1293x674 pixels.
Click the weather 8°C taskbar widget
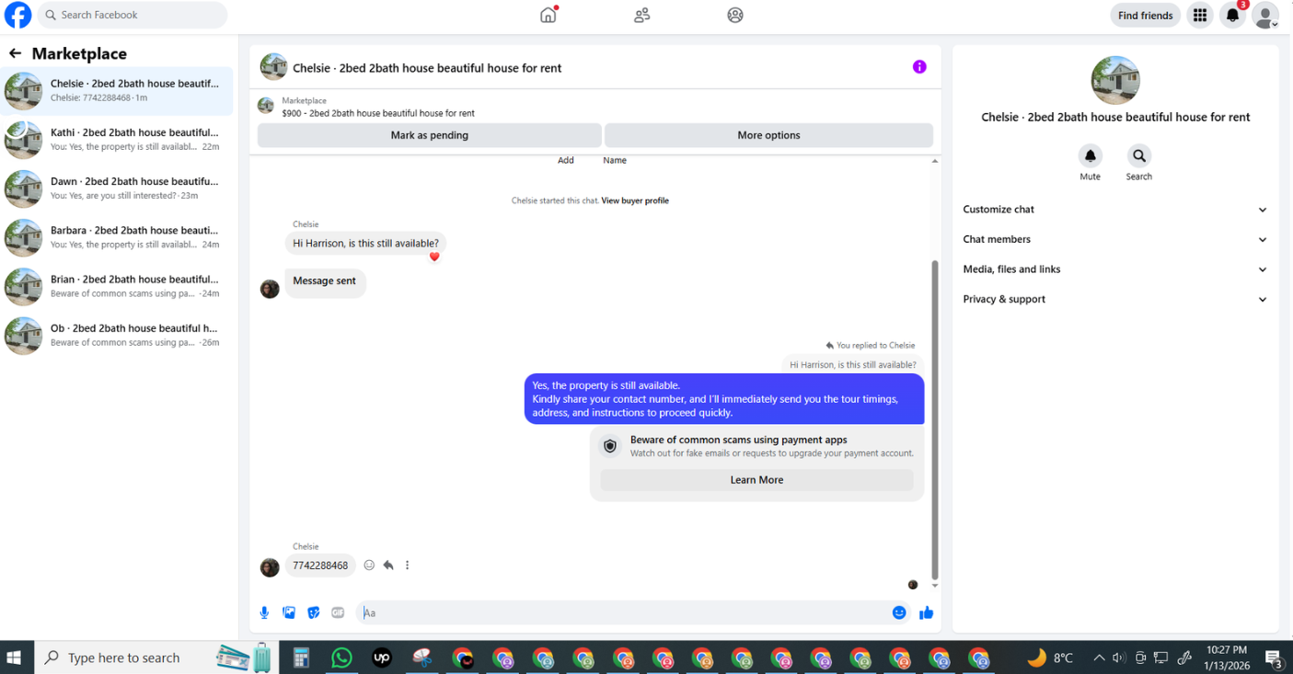tap(1050, 657)
